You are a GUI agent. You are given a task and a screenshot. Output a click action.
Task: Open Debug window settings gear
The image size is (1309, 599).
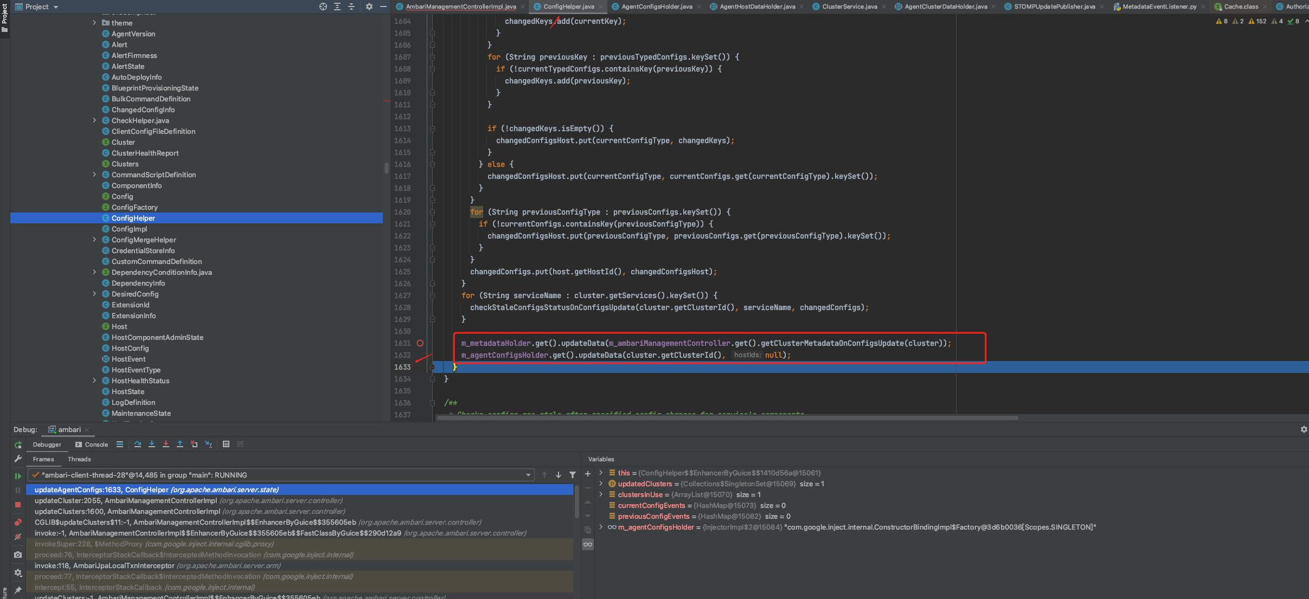(1304, 429)
